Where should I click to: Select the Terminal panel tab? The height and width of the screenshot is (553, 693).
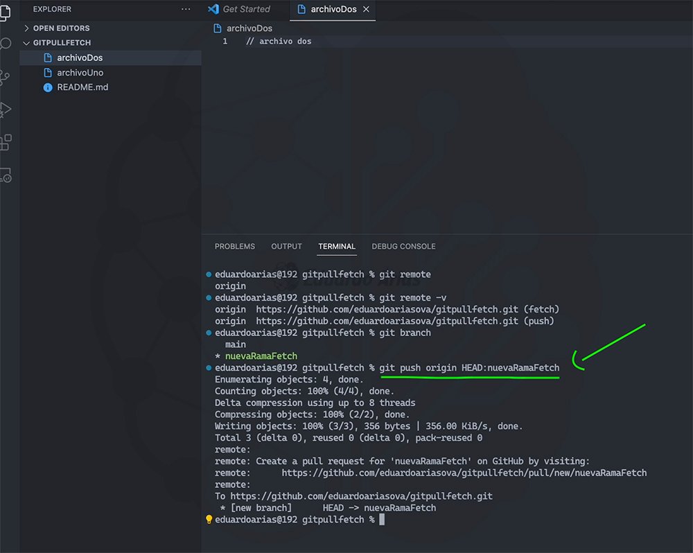click(337, 247)
